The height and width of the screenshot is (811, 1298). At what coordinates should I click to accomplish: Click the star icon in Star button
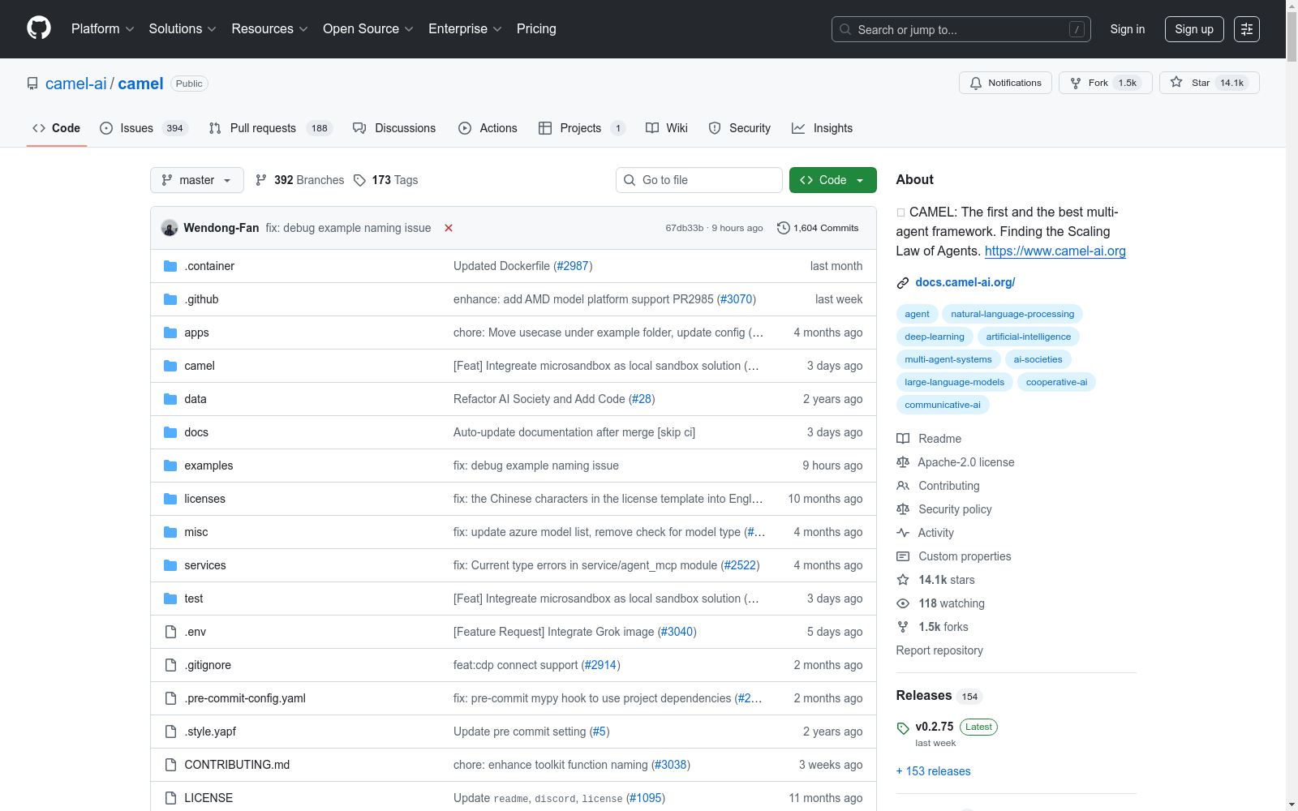[1176, 83]
